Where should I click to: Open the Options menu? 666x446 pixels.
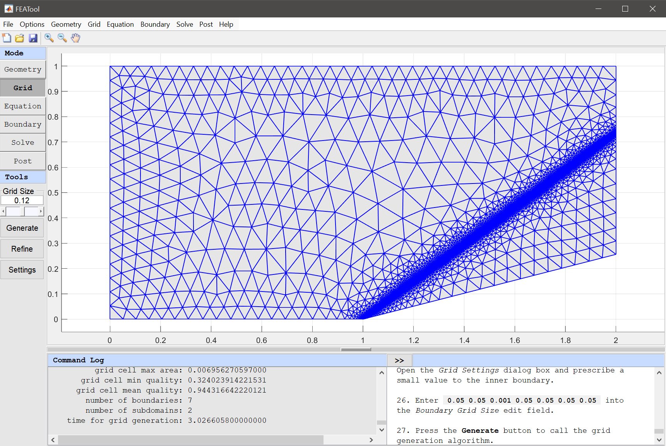point(32,24)
